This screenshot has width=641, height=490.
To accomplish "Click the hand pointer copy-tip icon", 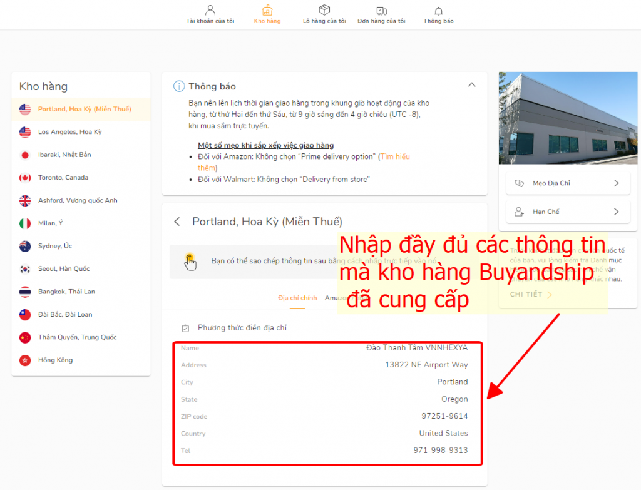I will 190,262.
